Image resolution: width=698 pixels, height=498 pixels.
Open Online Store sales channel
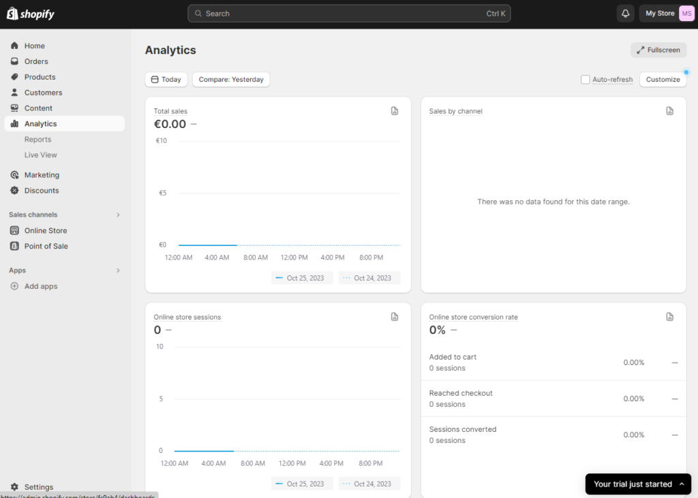[65, 230]
